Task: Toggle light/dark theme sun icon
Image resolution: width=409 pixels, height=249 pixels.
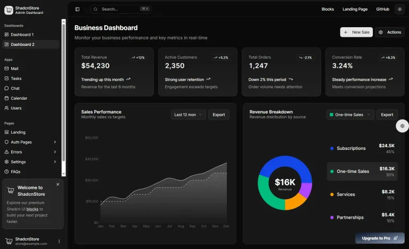Action: (x=399, y=9)
